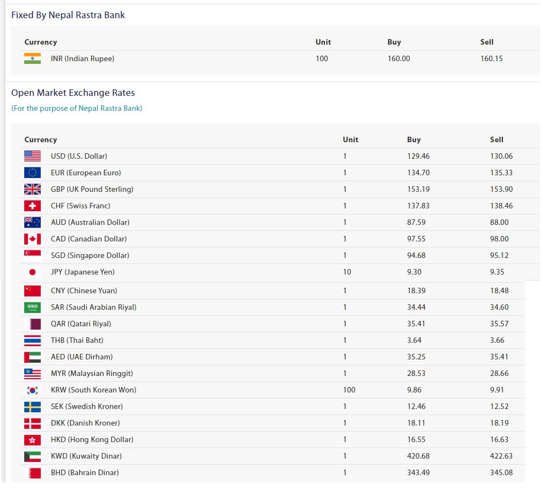Image resolution: width=541 pixels, height=495 pixels.
Task: Click the China flag icon
Action: pyautogui.click(x=33, y=291)
